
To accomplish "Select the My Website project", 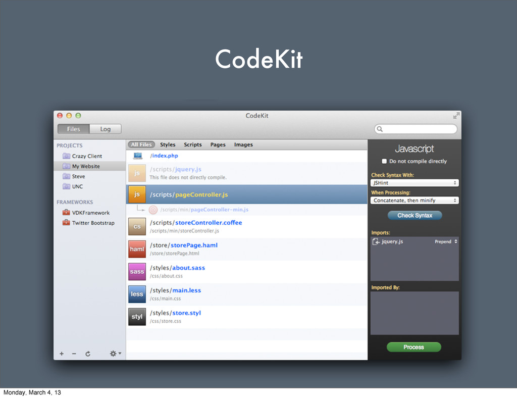I will click(x=90, y=166).
